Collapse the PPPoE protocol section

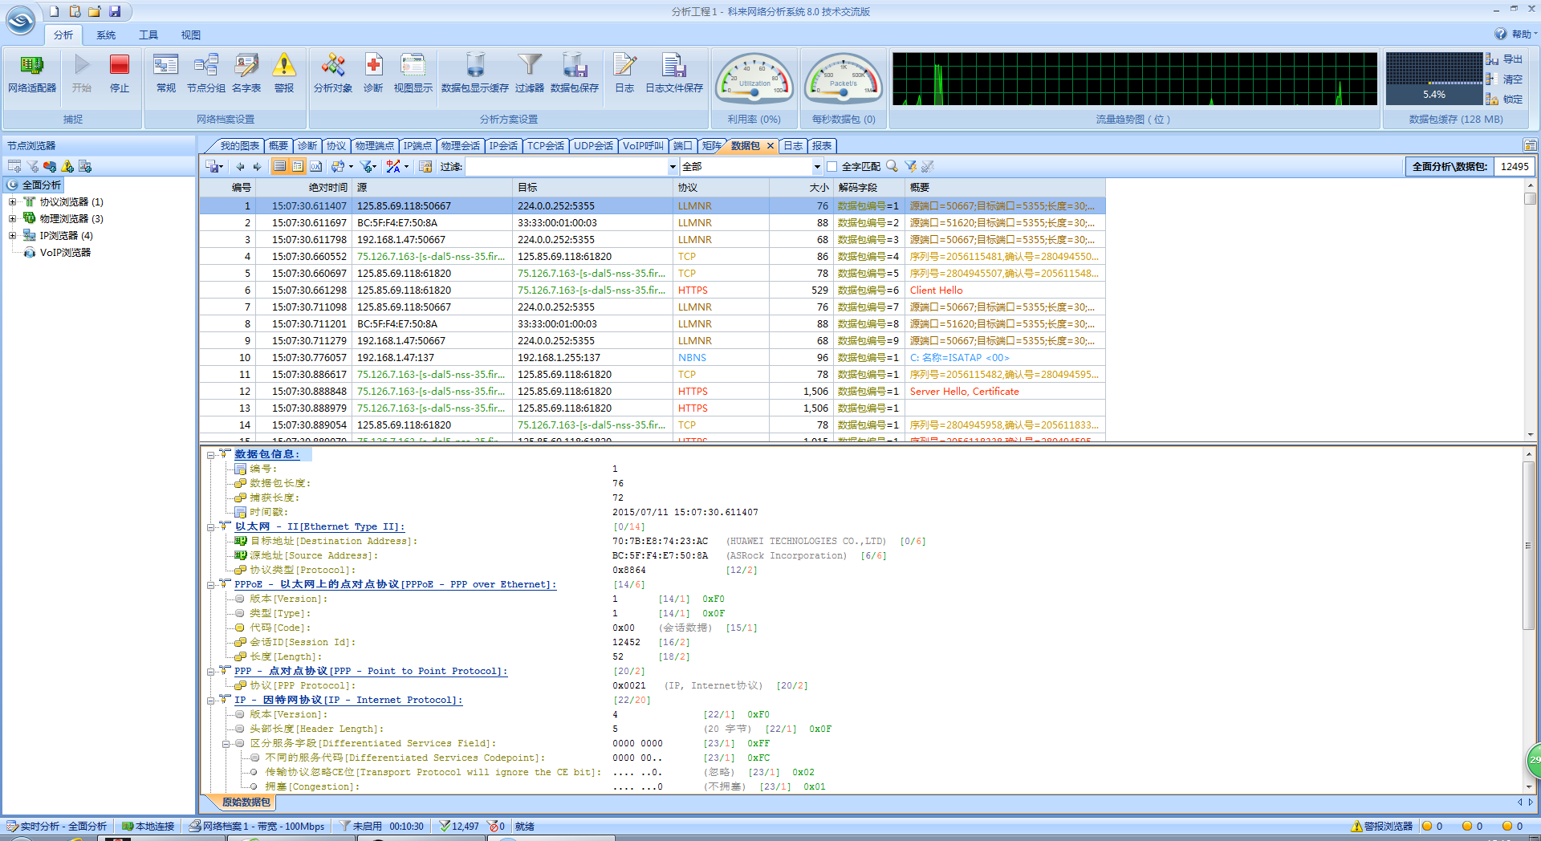click(x=211, y=585)
